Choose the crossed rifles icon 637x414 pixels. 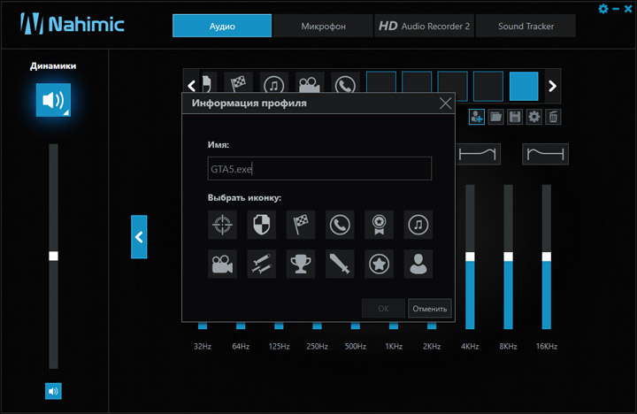261,264
